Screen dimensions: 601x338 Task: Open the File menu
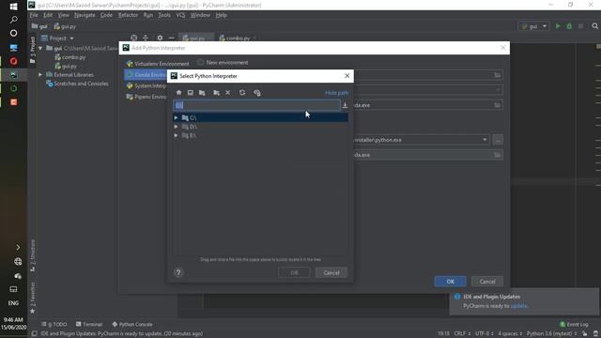[x=34, y=15]
